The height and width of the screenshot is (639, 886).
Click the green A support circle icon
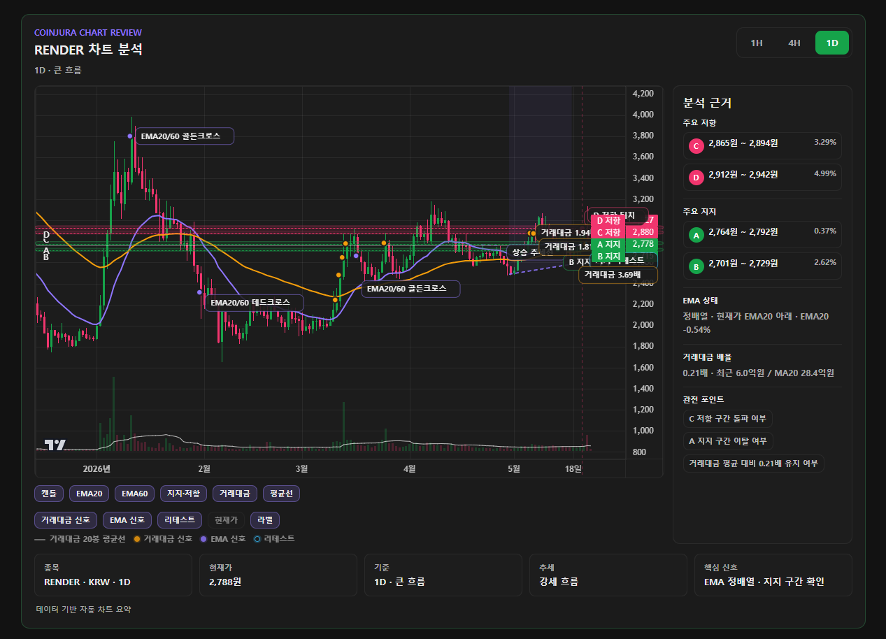point(696,235)
